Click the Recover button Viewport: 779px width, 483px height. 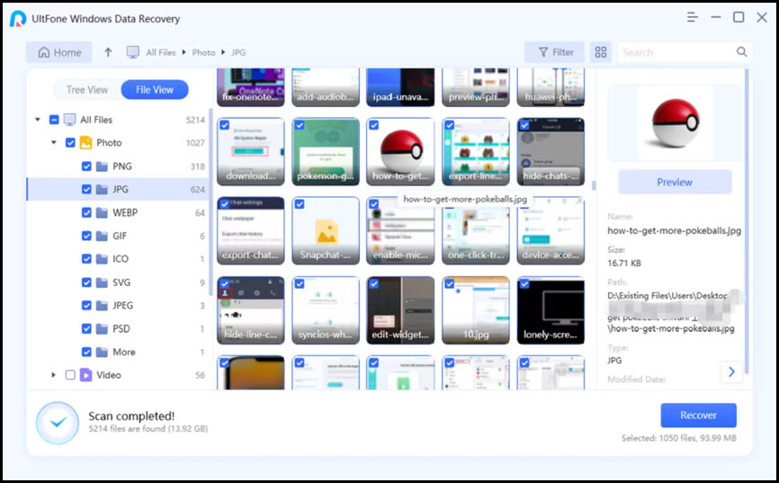pos(698,415)
